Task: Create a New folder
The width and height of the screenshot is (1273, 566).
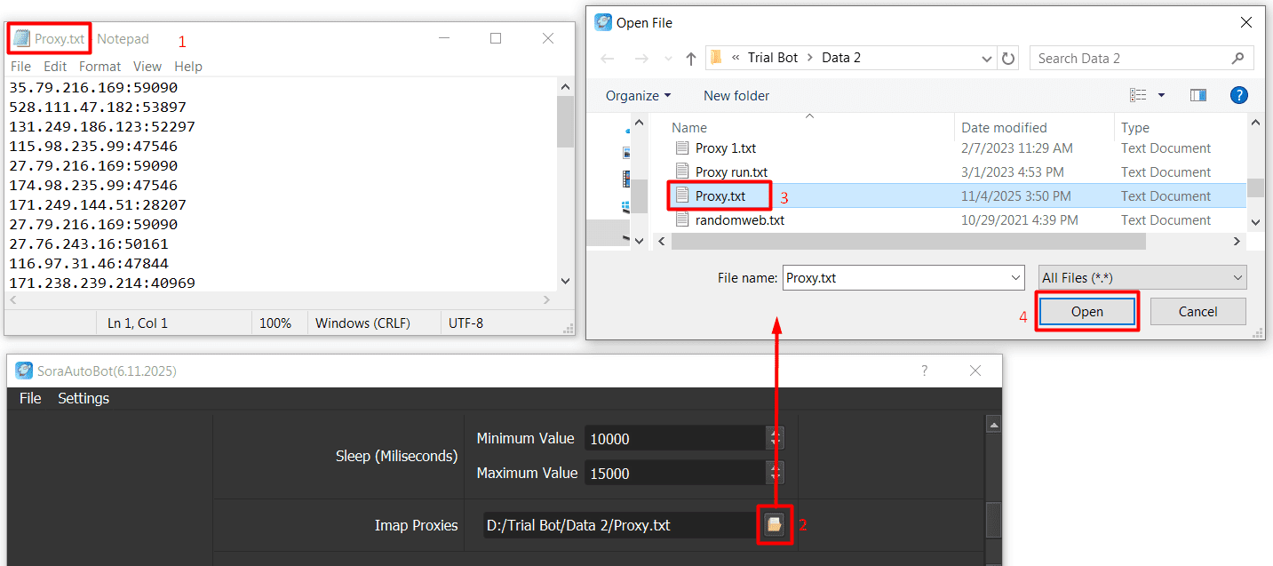Action: pyautogui.click(x=736, y=95)
